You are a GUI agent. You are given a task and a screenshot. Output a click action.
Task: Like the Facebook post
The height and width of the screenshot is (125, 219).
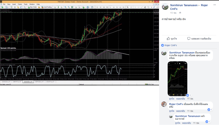172,39
